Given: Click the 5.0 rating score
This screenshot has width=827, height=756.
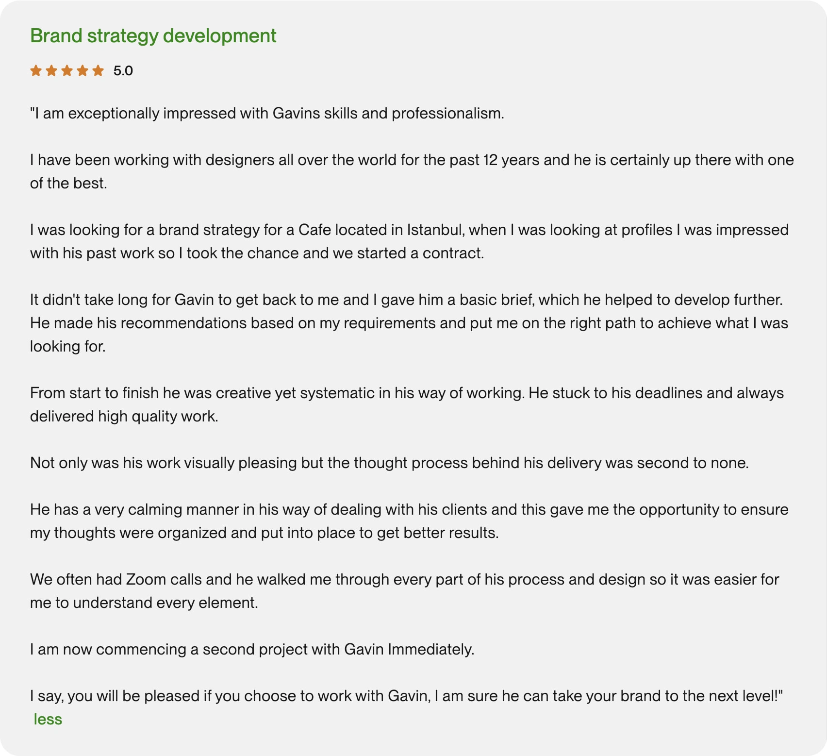Looking at the screenshot, I should (x=123, y=71).
